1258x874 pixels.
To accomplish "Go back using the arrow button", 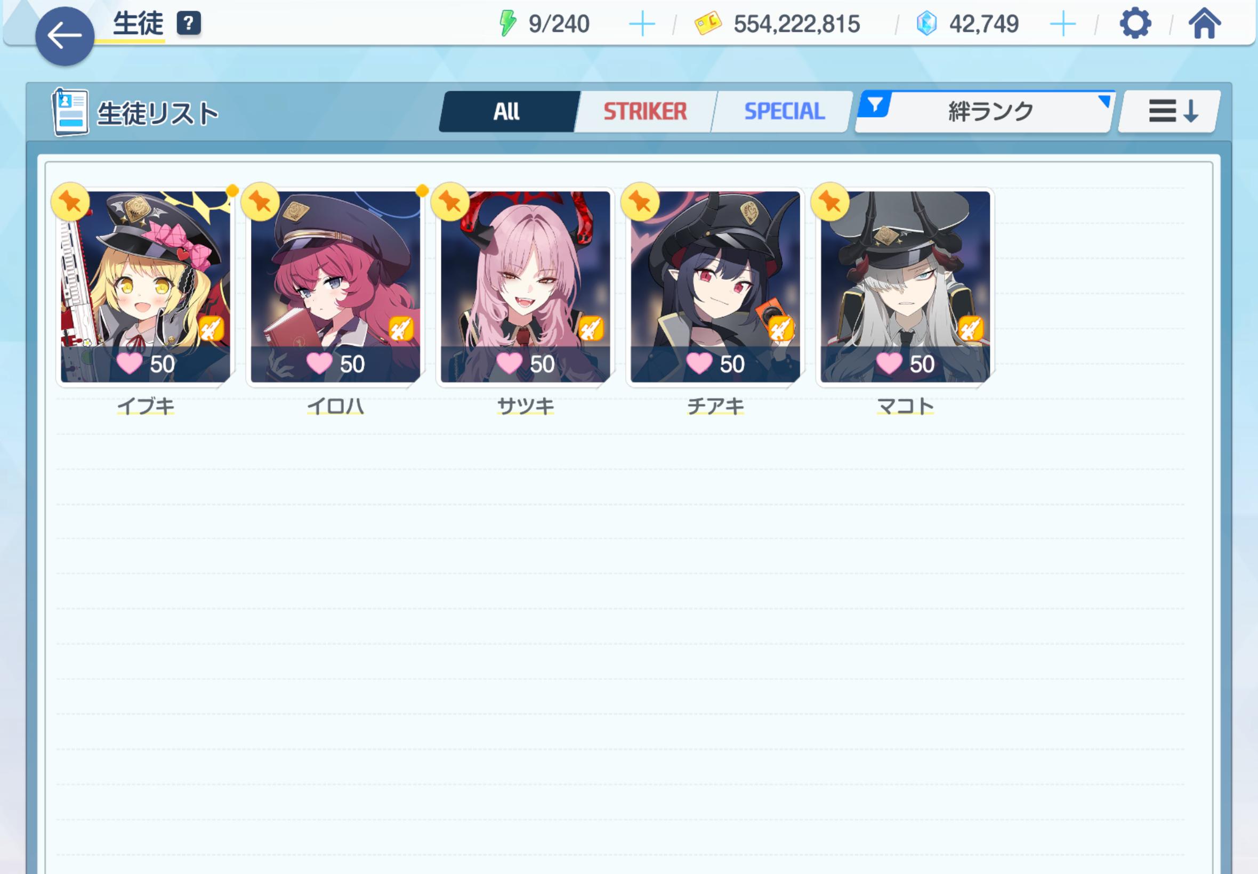I will (64, 36).
